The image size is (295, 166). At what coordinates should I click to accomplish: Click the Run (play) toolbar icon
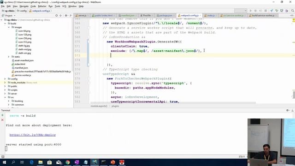(x=251, y=11)
